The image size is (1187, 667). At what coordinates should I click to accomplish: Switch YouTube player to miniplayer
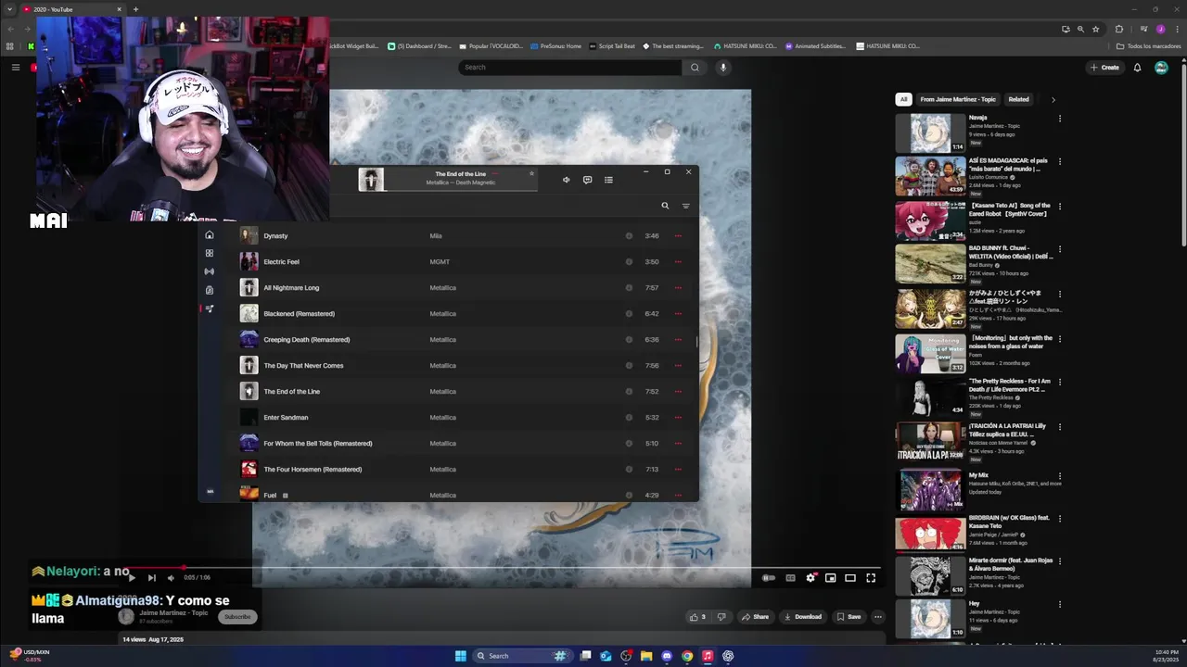[x=830, y=578]
